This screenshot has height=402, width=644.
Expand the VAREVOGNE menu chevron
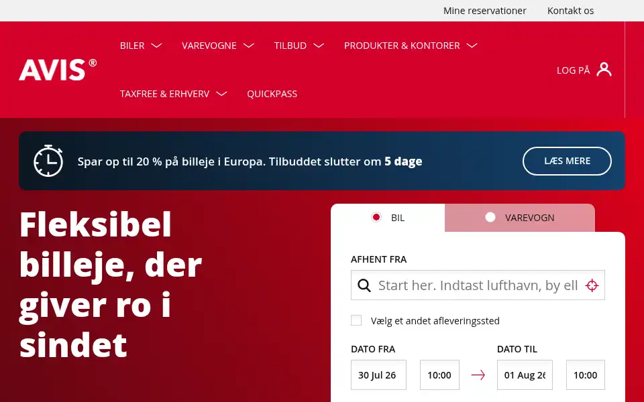tap(248, 46)
